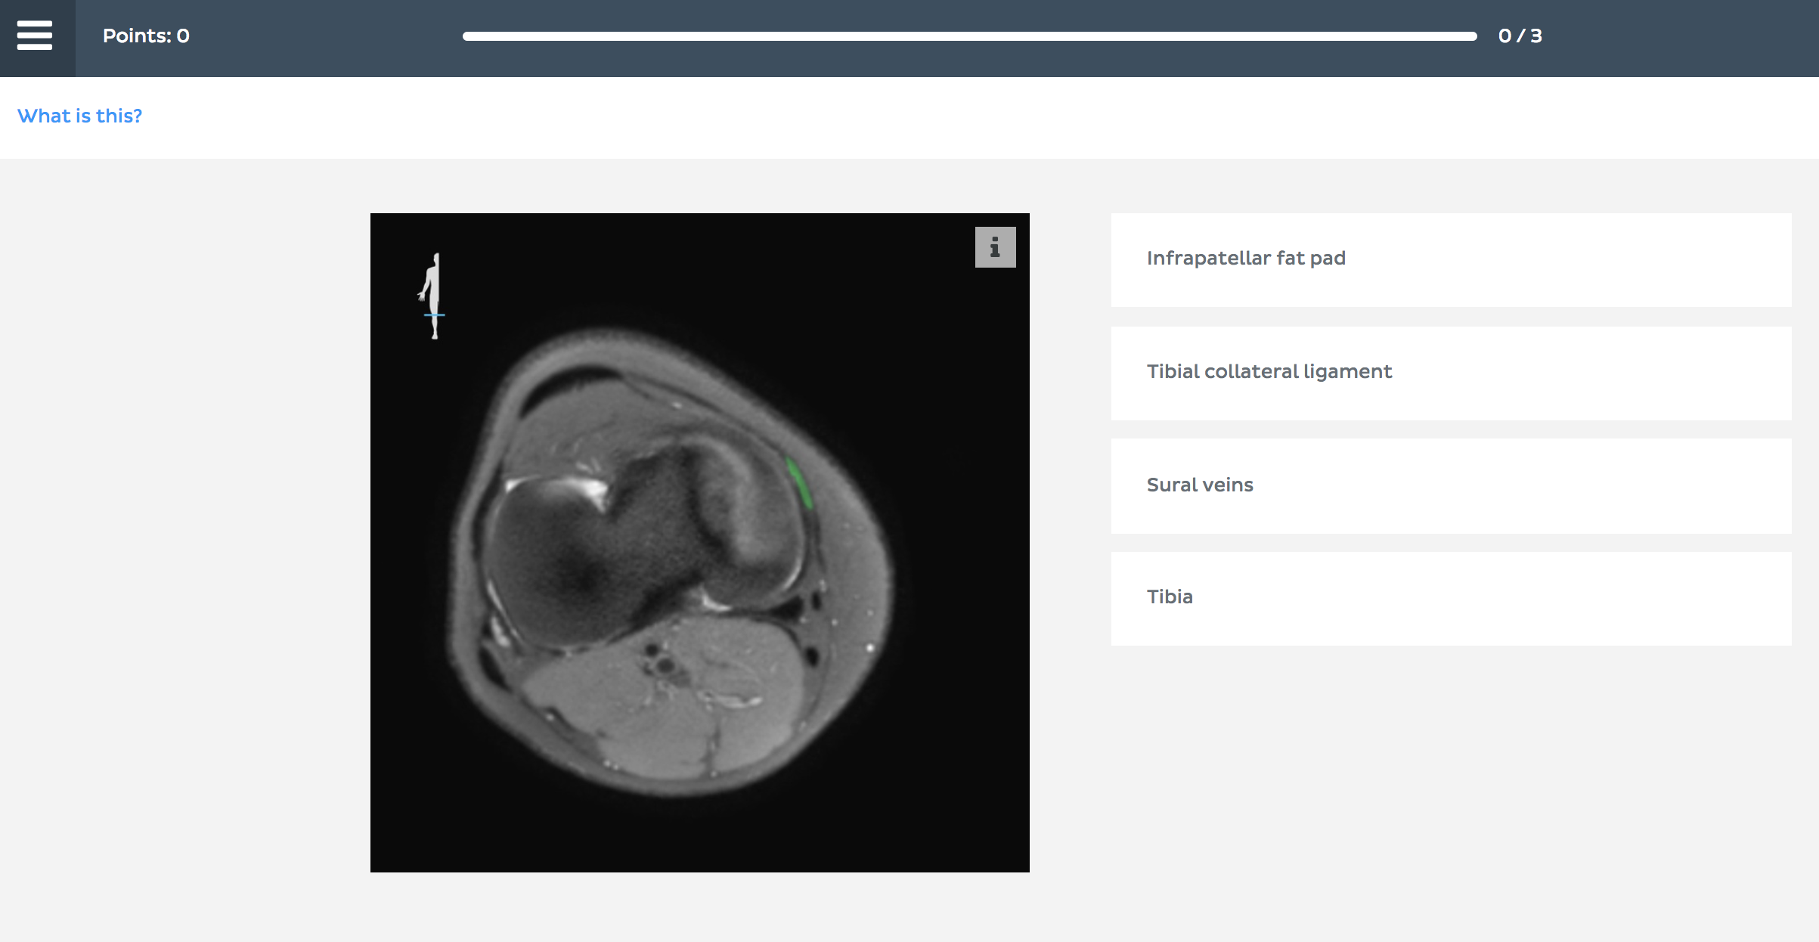Click the info icon on the MRI image
The image size is (1819, 942).
[x=995, y=247]
